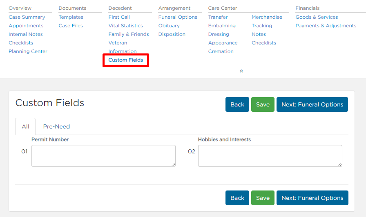Screen dimensions: 366x217
Task: Open Planning Center link
Action: click(x=28, y=51)
